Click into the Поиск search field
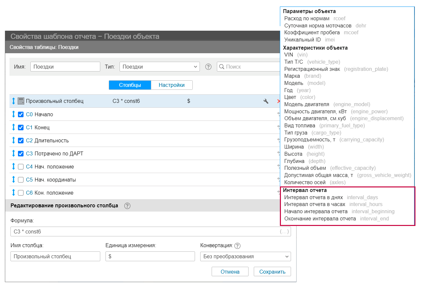The width and height of the screenshot is (421, 287). pos(248,67)
